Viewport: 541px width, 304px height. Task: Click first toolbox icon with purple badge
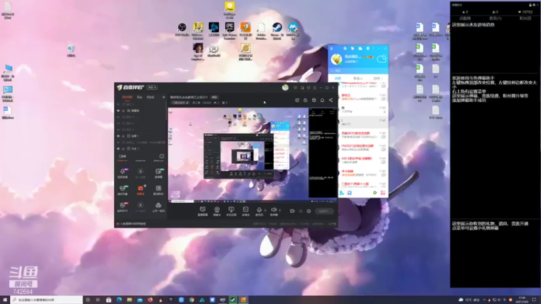[123, 173]
